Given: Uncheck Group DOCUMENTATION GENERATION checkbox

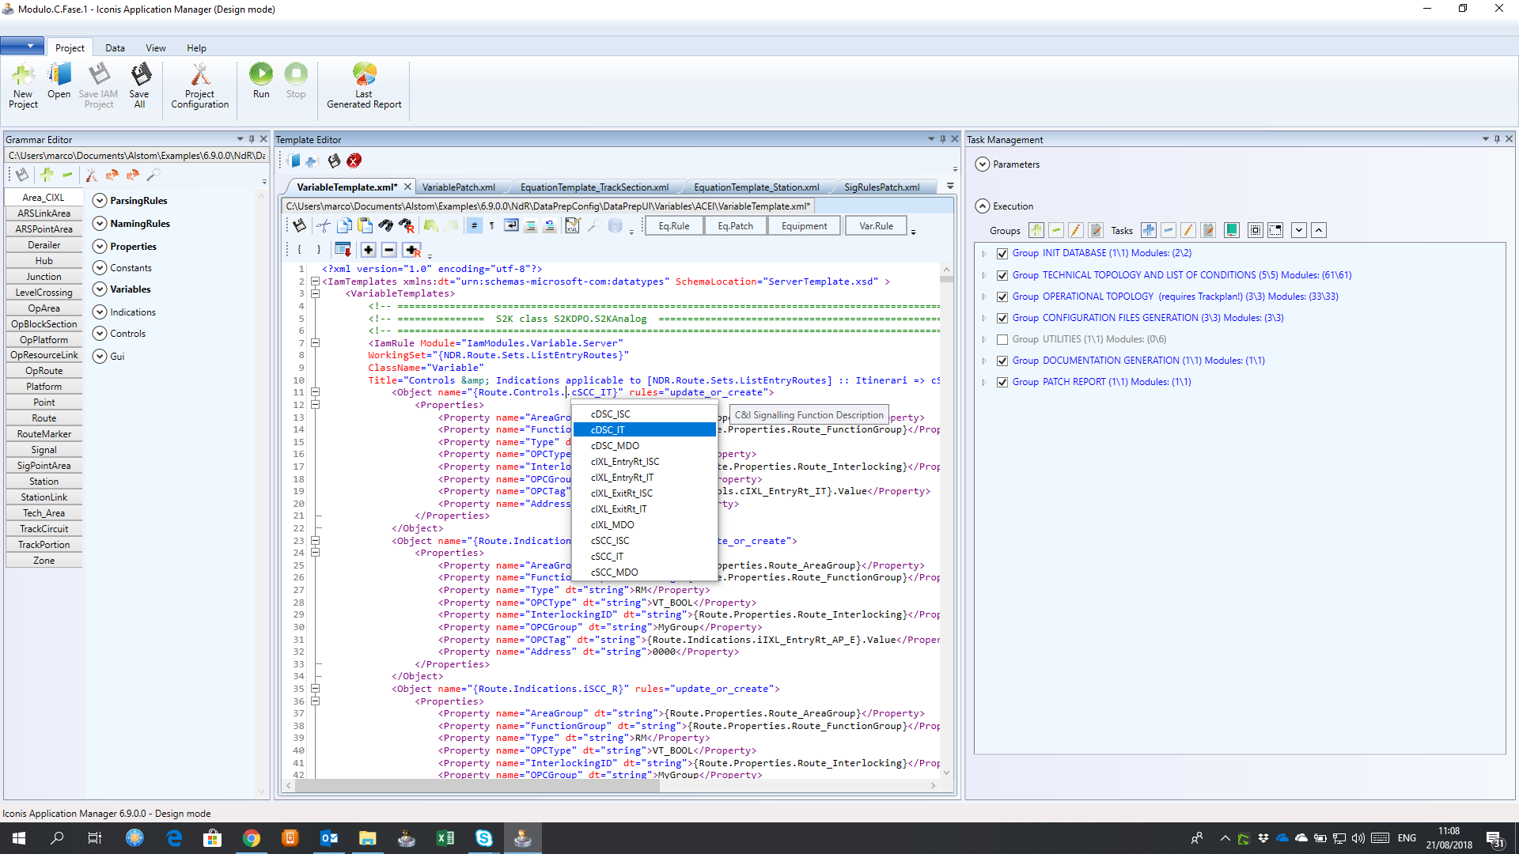Looking at the screenshot, I should 1002,361.
